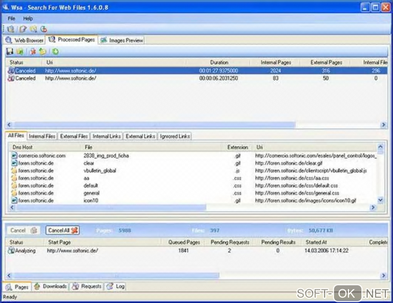
Task: Show the Ignored Links tab
Action: pyautogui.click(x=175, y=136)
